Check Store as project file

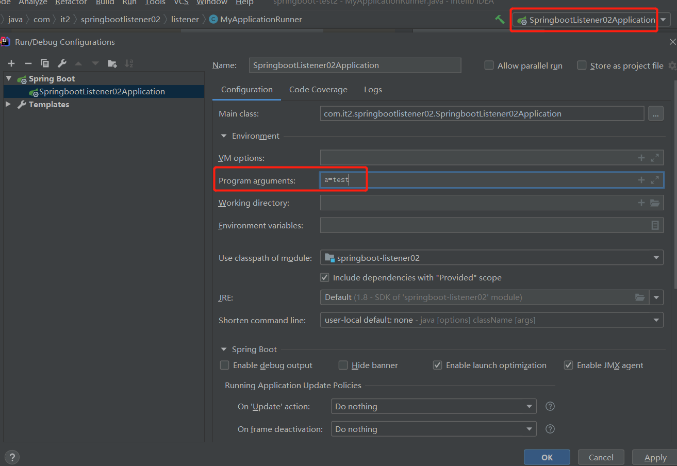click(582, 65)
